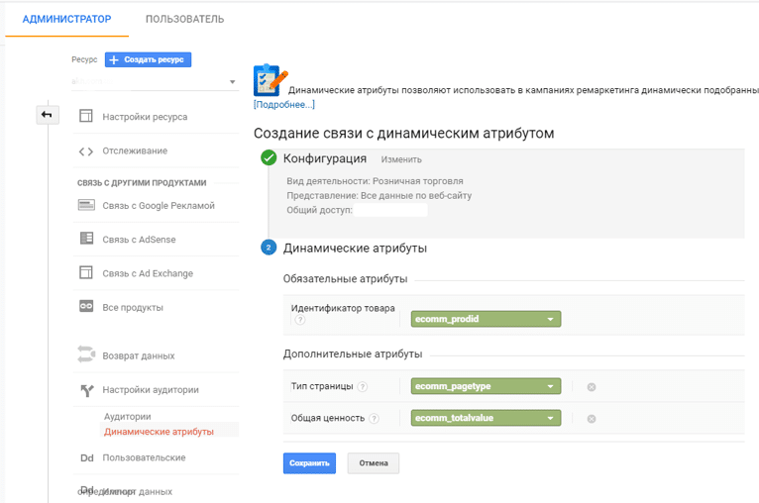The width and height of the screenshot is (759, 503).
Task: Click the Общий доступ value field
Action: tap(390, 210)
